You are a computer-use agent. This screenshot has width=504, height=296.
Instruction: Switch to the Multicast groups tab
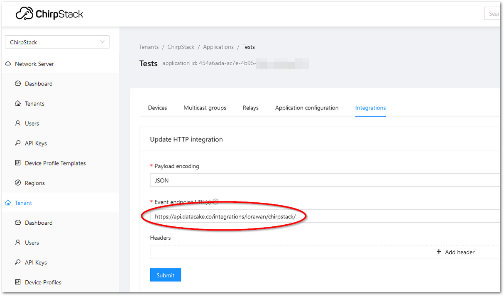pyautogui.click(x=205, y=108)
